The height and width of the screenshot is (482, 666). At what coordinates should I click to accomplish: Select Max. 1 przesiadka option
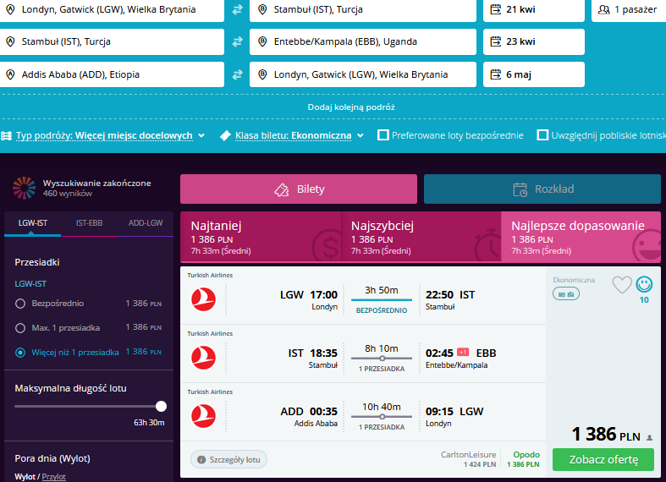pyautogui.click(x=20, y=328)
